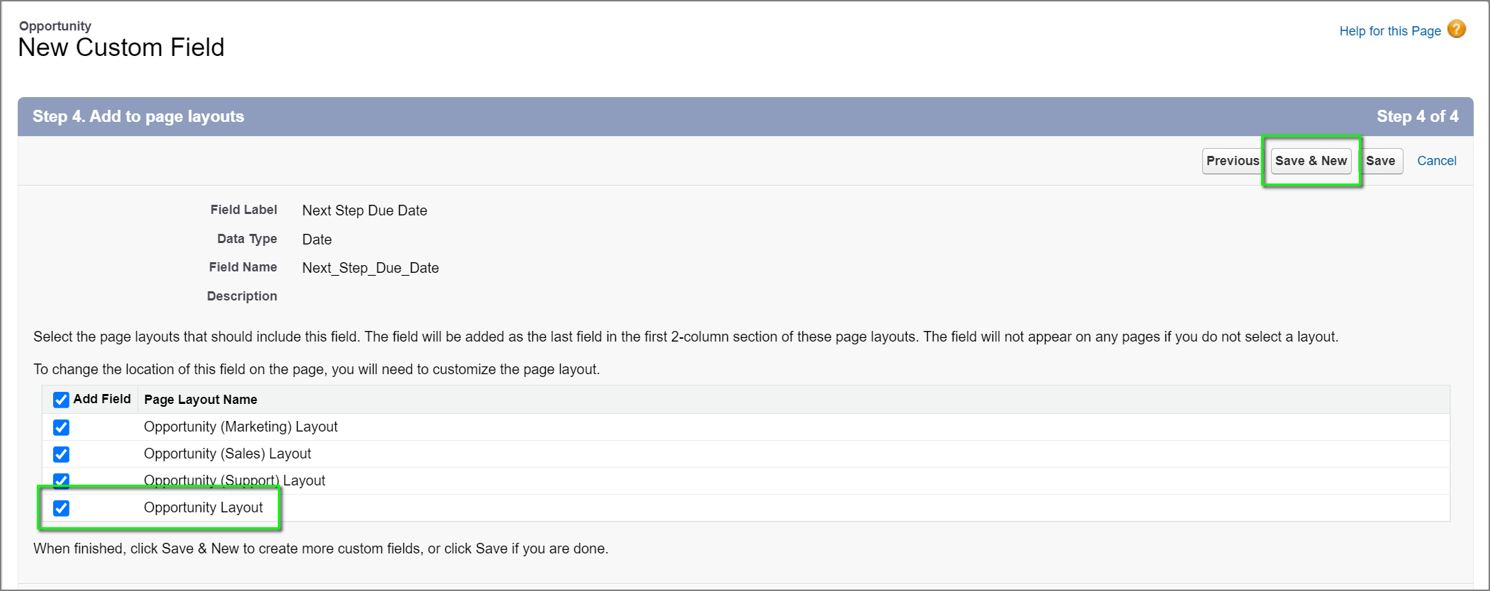The image size is (1490, 591).
Task: Uncheck the Opportunity (Sales) Layout checkbox
Action: pos(61,454)
